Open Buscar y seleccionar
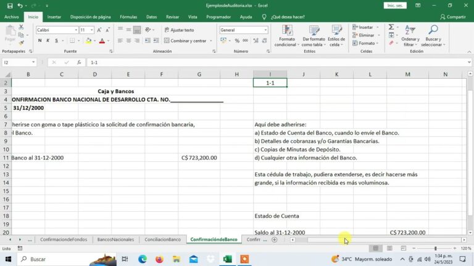Viewport: 474px width, 266px height. click(433, 36)
